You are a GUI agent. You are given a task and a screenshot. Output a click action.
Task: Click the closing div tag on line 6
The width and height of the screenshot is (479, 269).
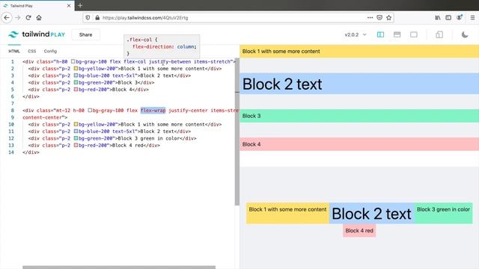tap(31, 96)
